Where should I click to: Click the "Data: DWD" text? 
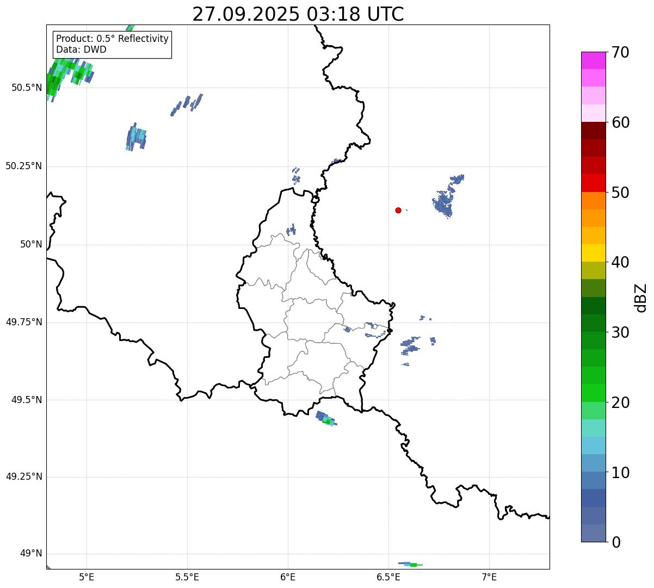pos(81,50)
